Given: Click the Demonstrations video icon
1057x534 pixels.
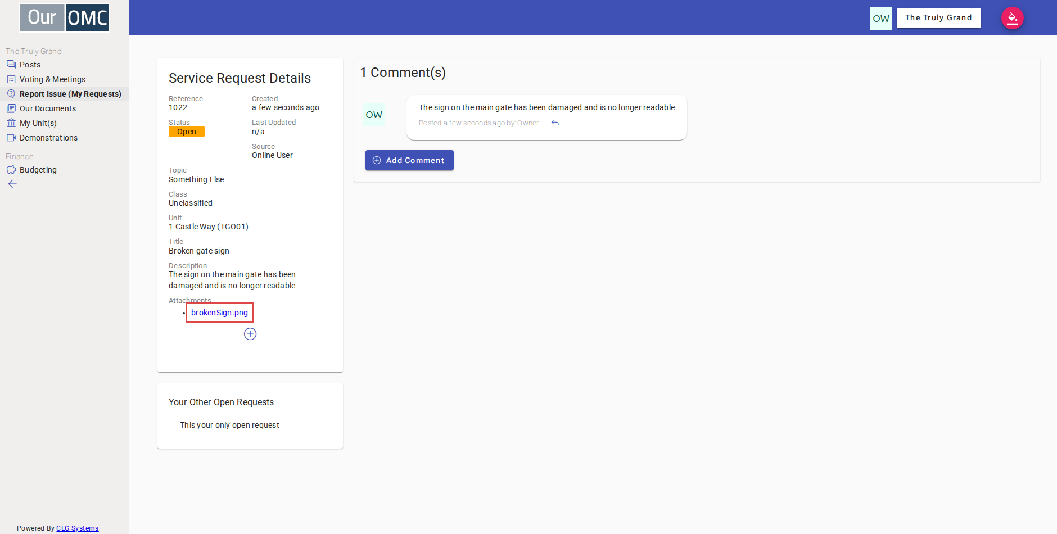Looking at the screenshot, I should pos(11,138).
